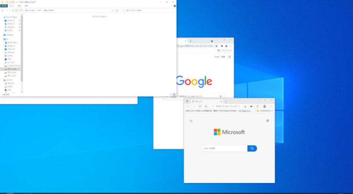This screenshot has width=353, height=194.
Task: Focus the Explorer folder search box
Action: tap(148, 11)
